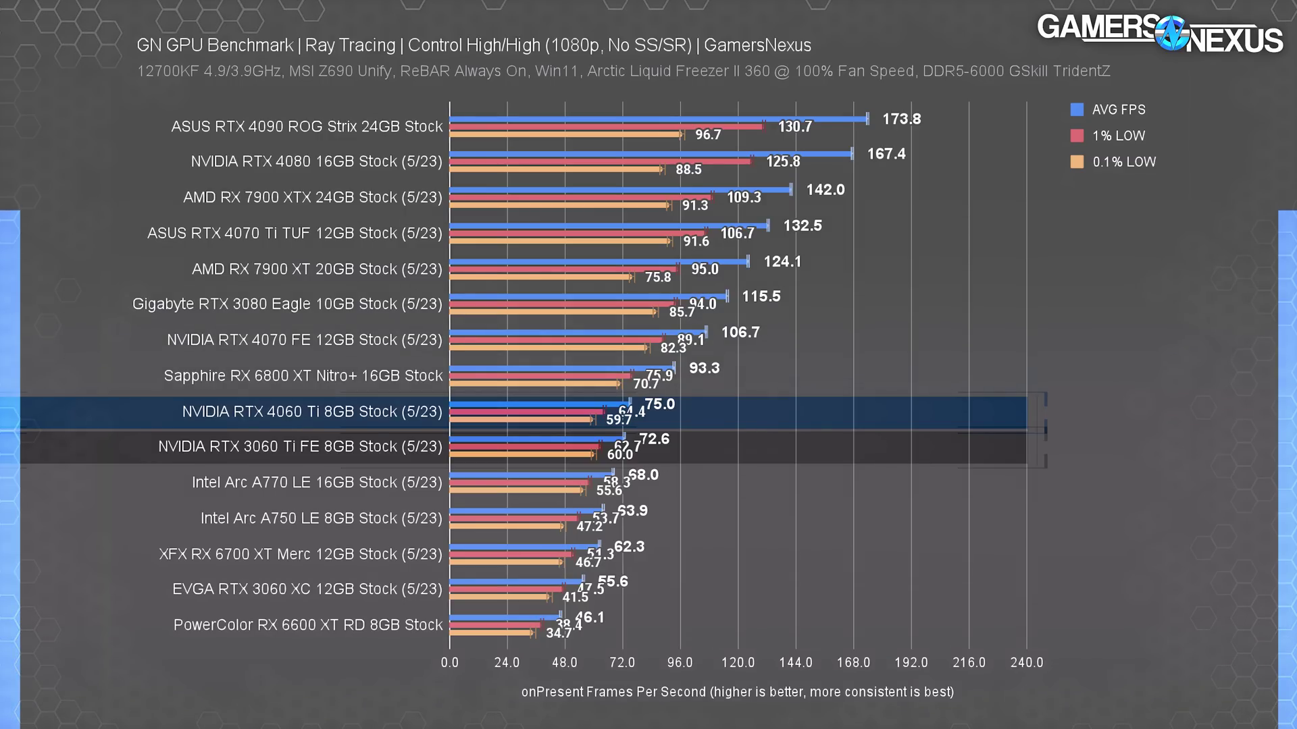Select the highlighted NVIDIA RTX 4060 Ti row label
The image size is (1297, 729).
[x=312, y=412]
